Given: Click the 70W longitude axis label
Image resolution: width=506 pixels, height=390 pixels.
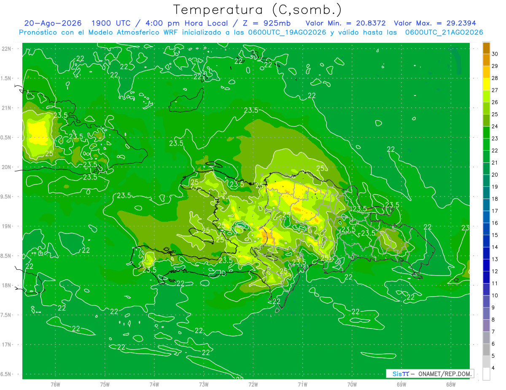Looking at the screenshot, I should pyautogui.click(x=352, y=384).
